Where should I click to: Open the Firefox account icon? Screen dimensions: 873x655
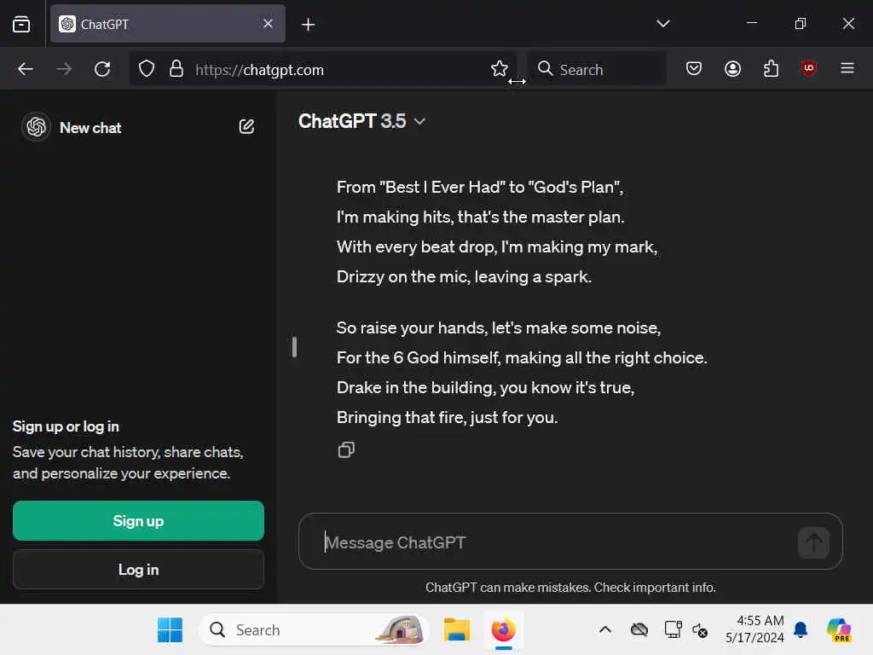coord(732,68)
